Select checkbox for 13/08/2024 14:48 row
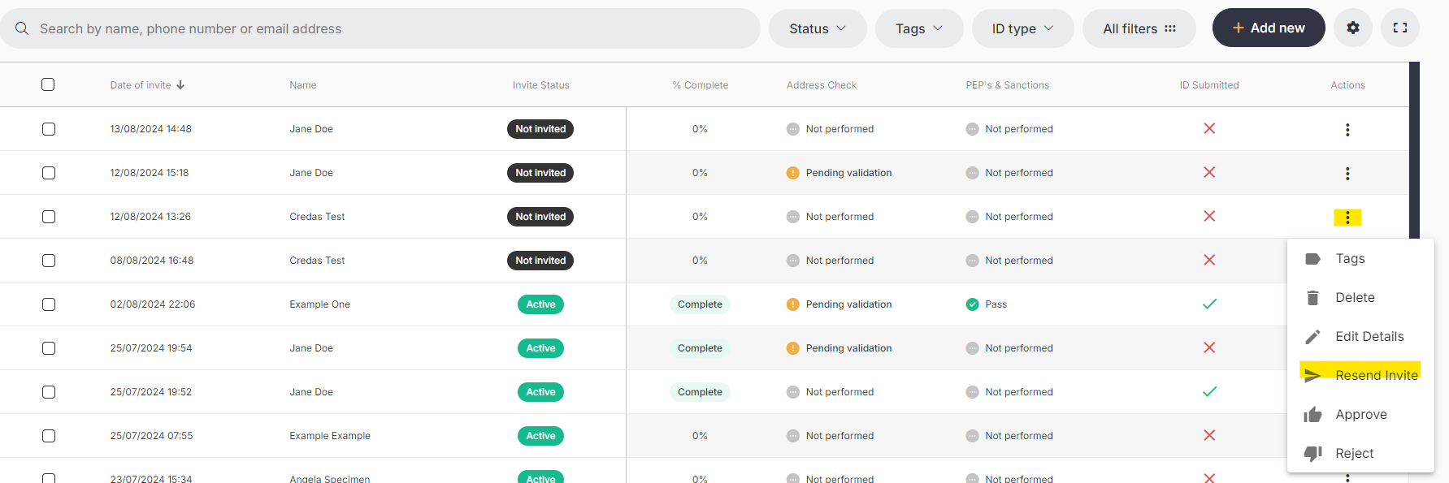The width and height of the screenshot is (1449, 483). pyautogui.click(x=49, y=129)
